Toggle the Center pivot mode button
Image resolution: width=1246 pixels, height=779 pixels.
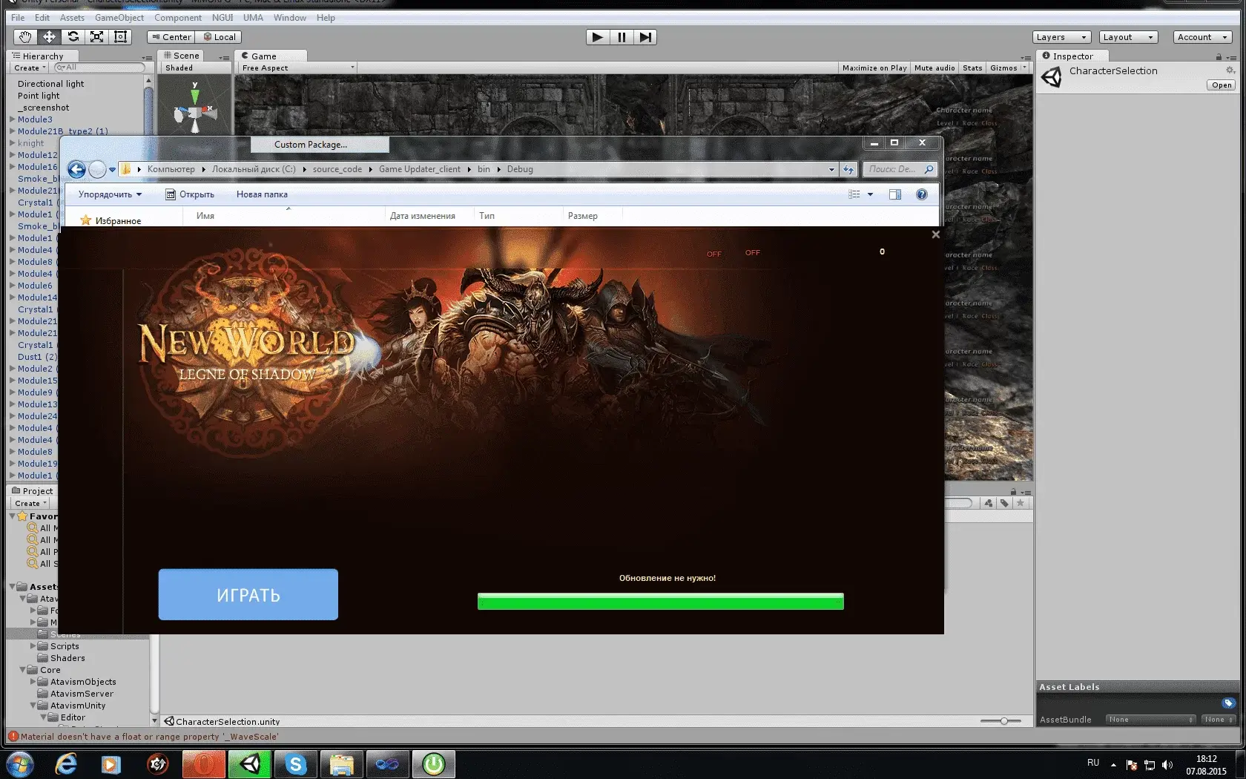coord(171,37)
